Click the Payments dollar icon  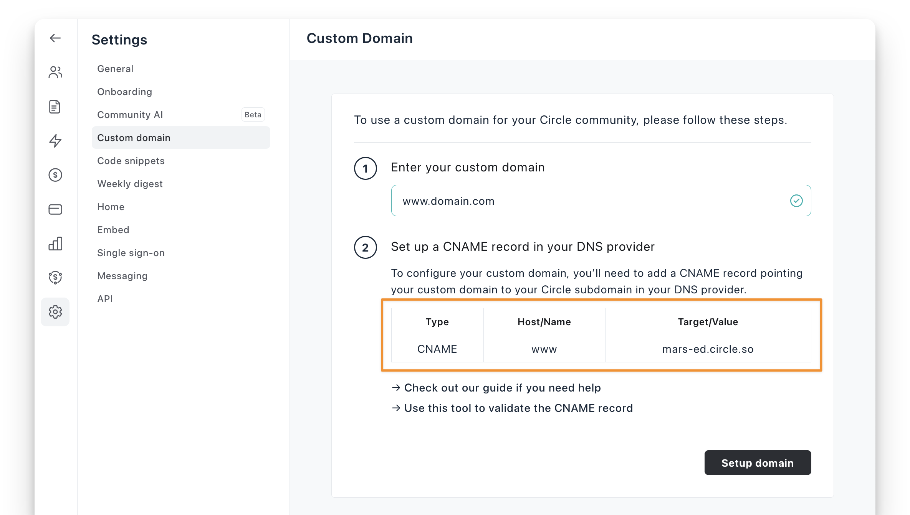(x=55, y=175)
